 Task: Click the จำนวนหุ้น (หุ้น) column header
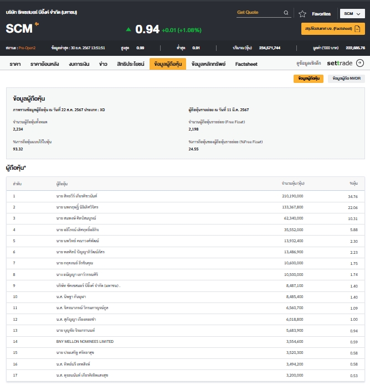click(x=293, y=184)
